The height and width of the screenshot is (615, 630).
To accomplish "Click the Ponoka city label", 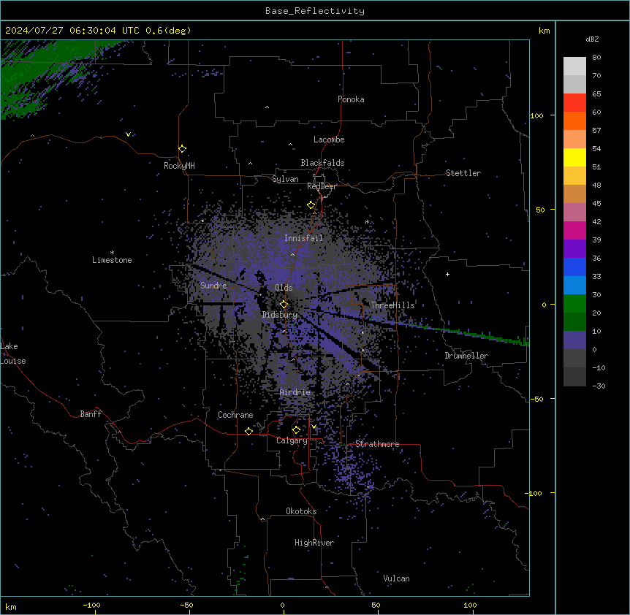I will tap(351, 99).
